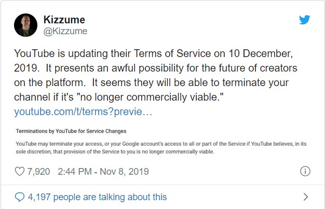
Task: Click "4,197 people are talking about this"
Action: (97, 197)
